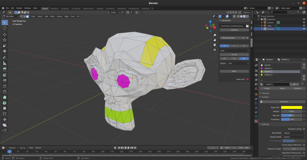Viewport: 307px width, 160px height.
Task: Activate the Scale tool
Action: (5, 45)
